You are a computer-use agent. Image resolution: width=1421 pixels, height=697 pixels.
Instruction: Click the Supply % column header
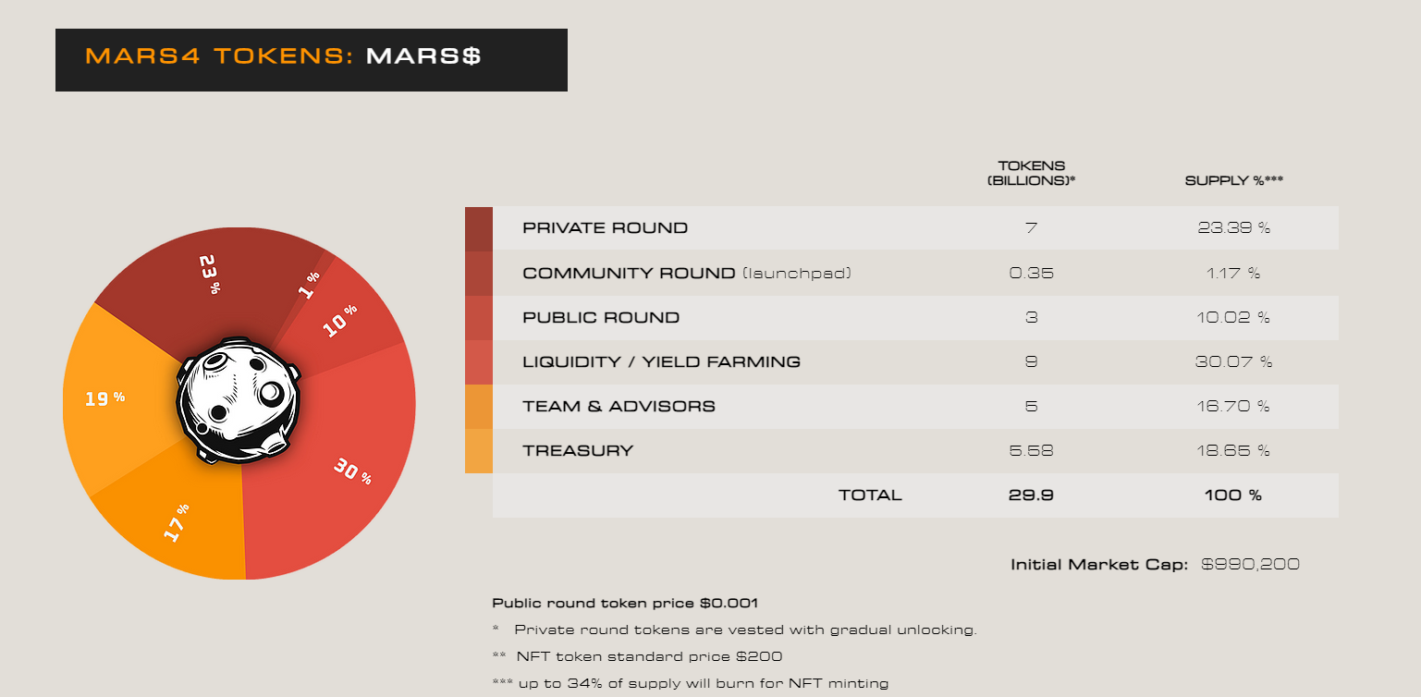1234,180
